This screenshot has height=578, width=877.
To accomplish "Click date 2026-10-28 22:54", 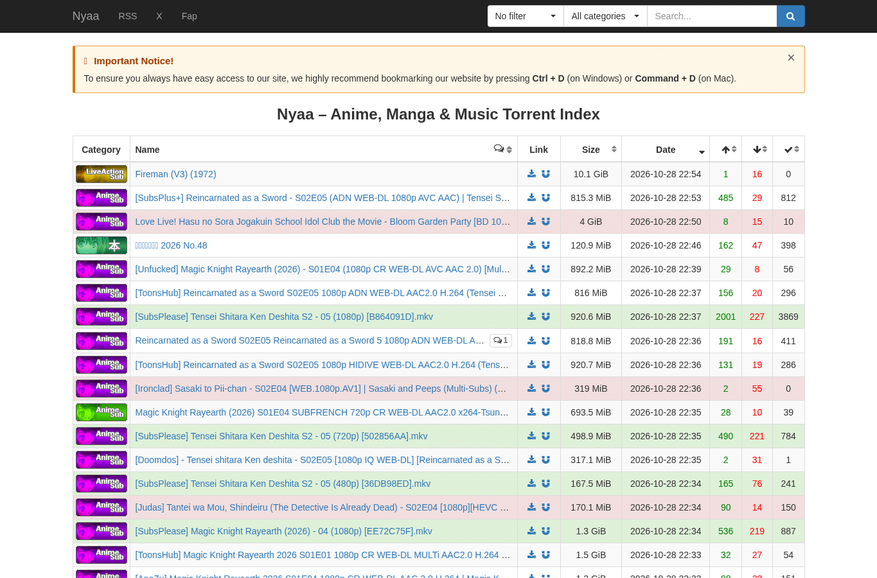I will (x=666, y=174).
